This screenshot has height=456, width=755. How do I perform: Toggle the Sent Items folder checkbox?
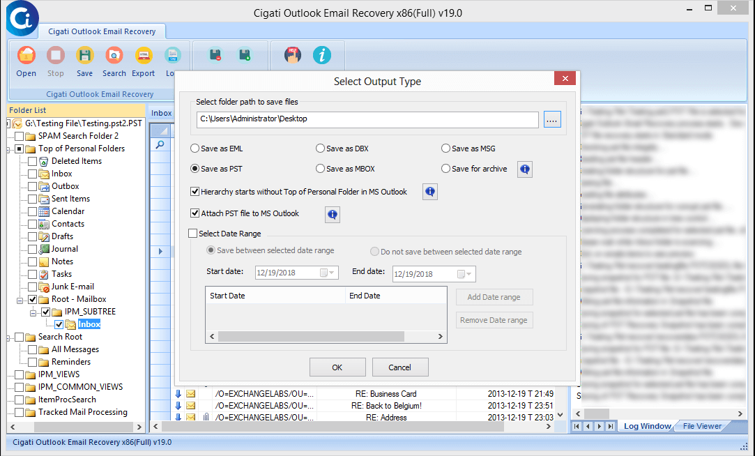(x=32, y=199)
